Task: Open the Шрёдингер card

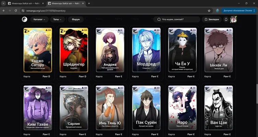Action: click(x=74, y=50)
